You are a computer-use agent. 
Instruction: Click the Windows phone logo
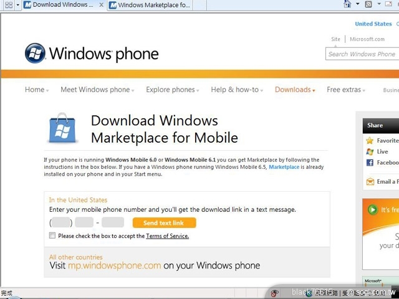[91, 54]
